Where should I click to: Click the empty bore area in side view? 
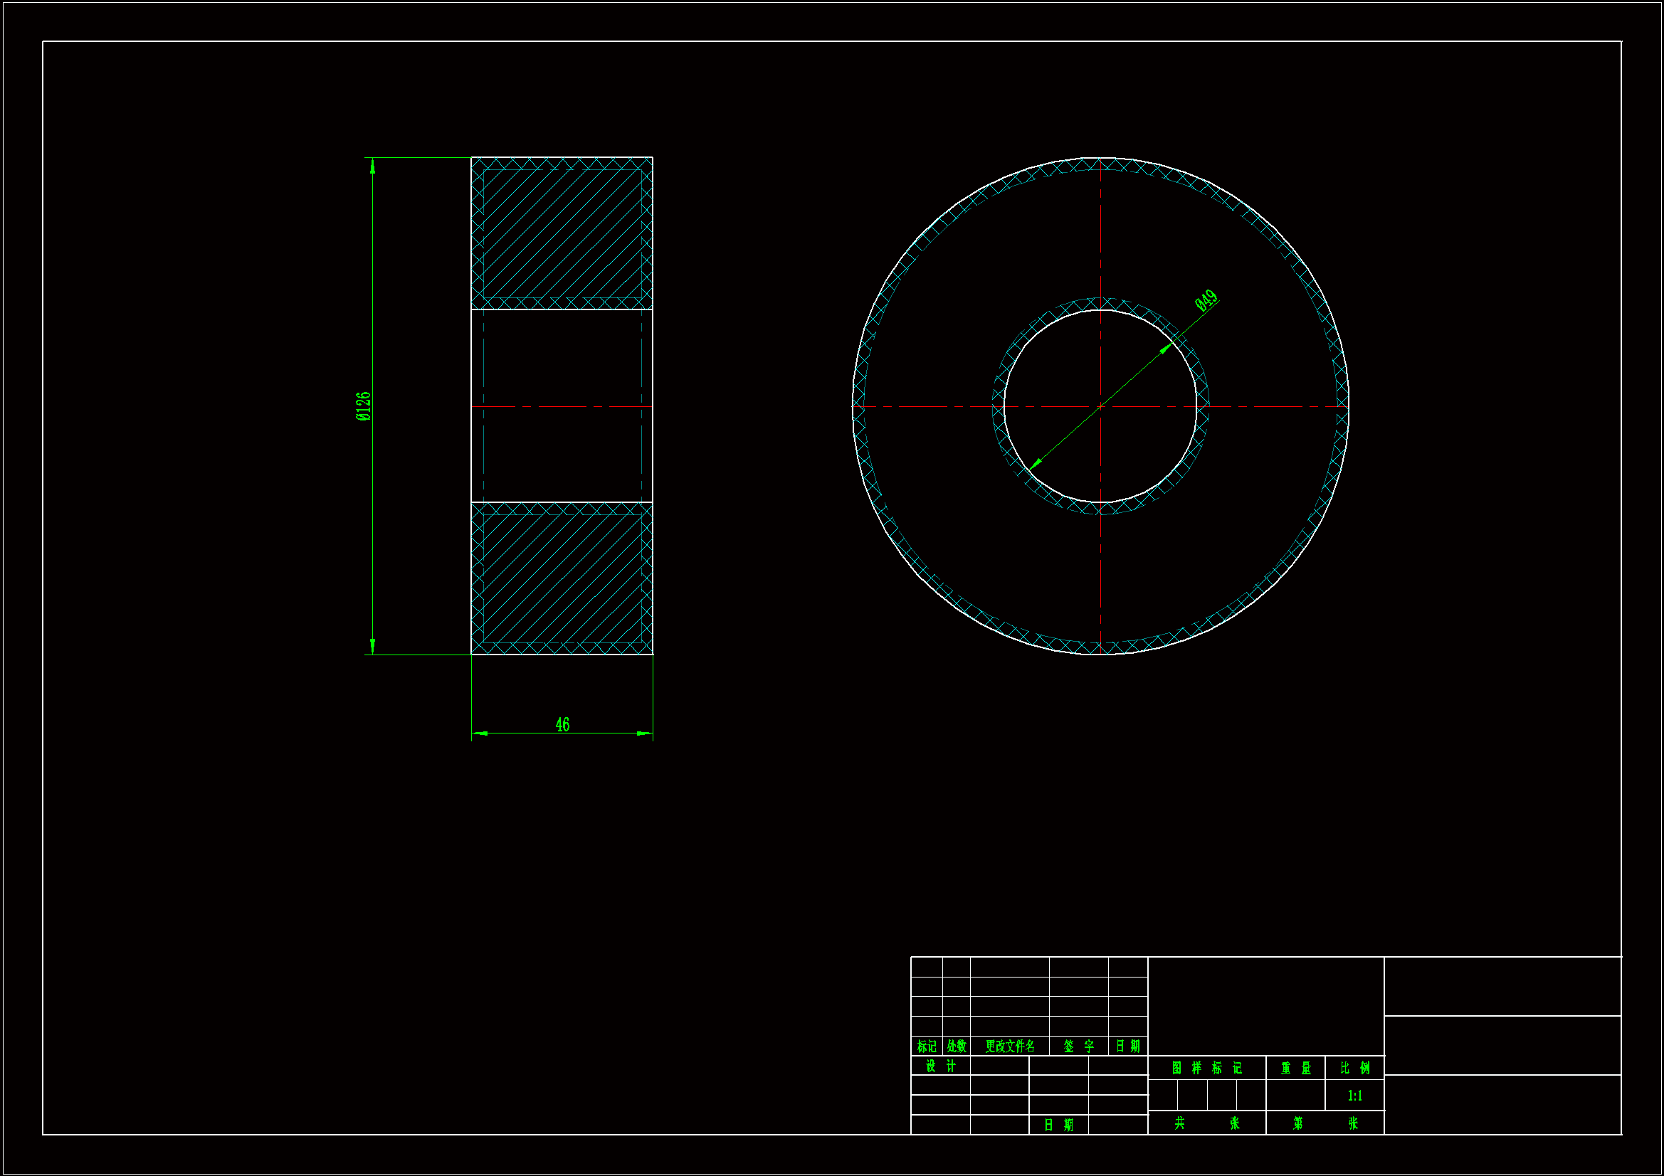click(562, 362)
